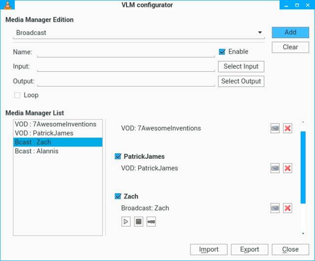Edit the PatrickJames VOD entry
315x261 pixels.
(275, 168)
